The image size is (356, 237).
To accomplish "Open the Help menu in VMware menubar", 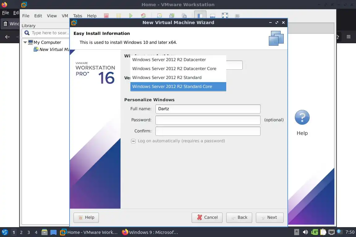I will [92, 16].
